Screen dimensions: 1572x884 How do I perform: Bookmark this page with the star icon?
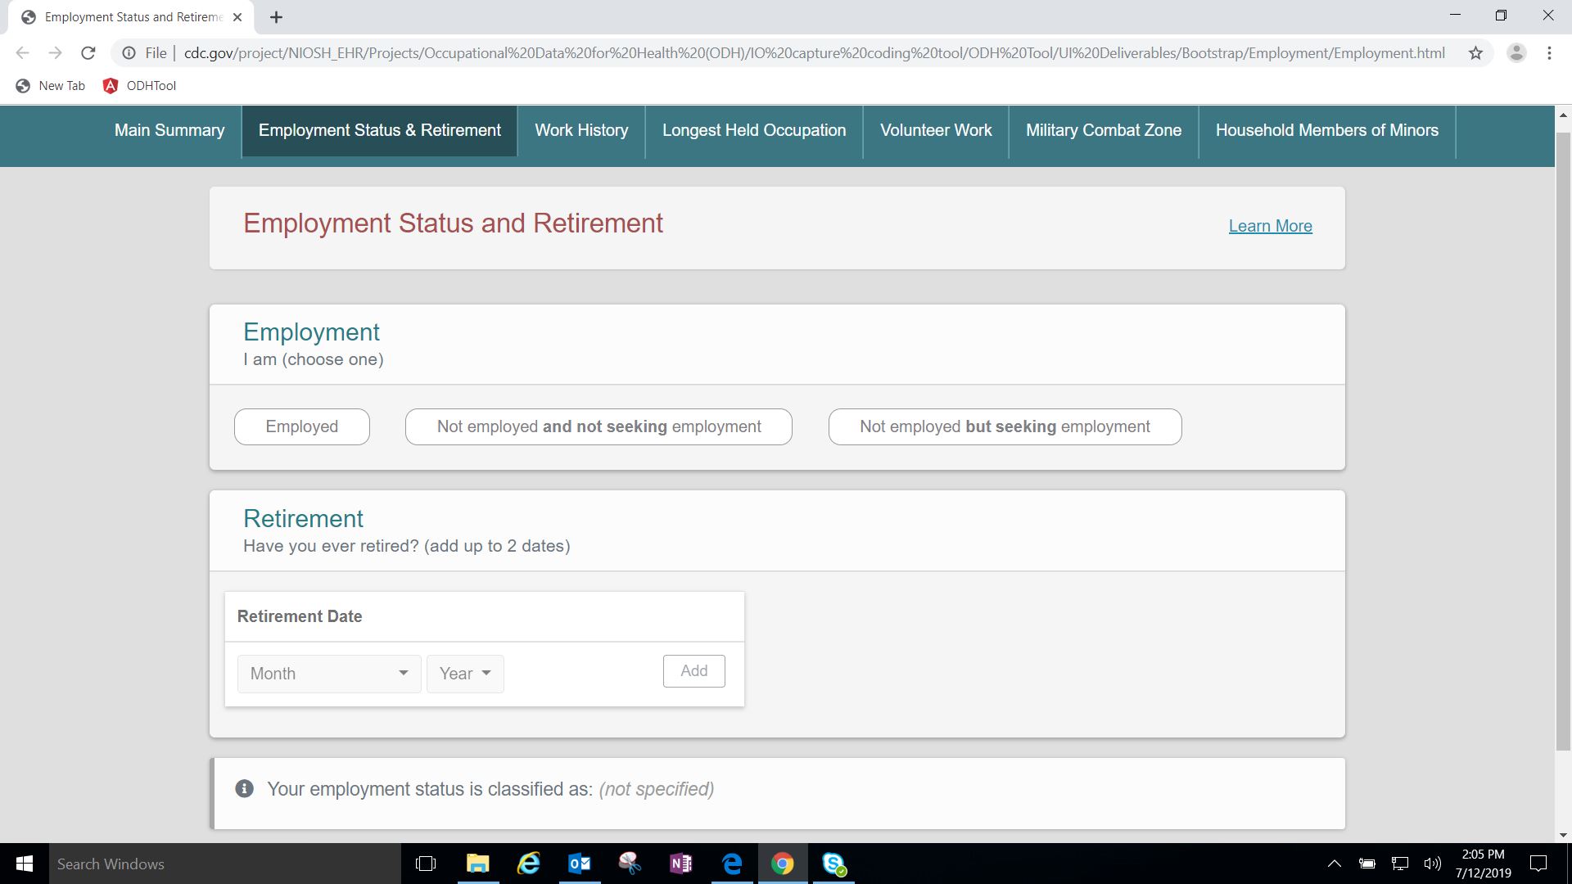[1475, 53]
